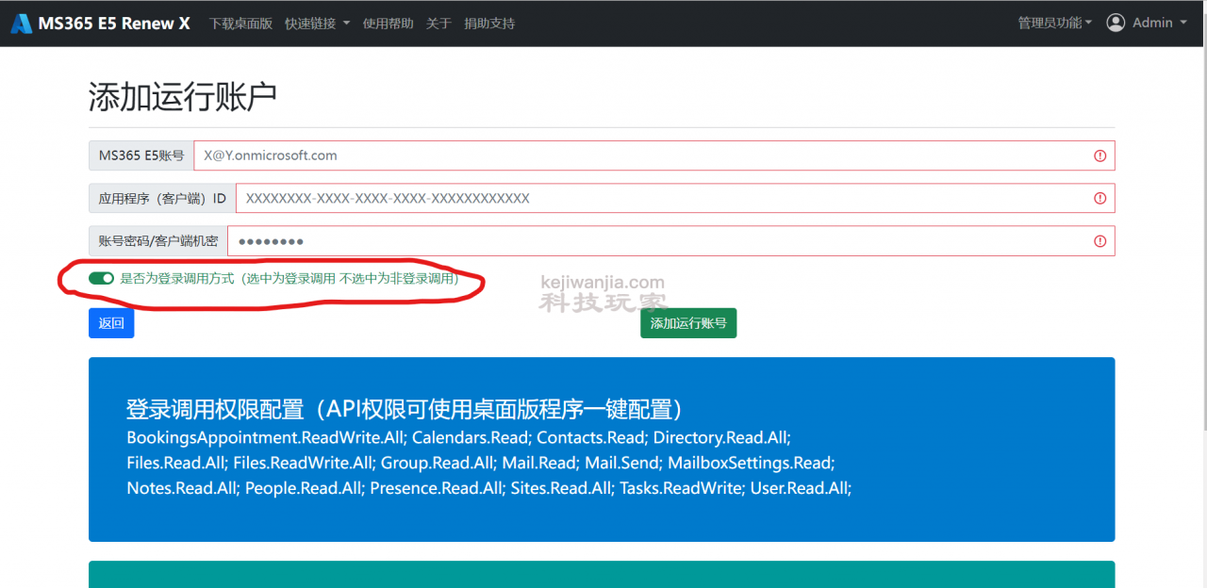Focus the 账号密码/客户端机密 password field
1207x588 pixels.
pyautogui.click(x=671, y=241)
